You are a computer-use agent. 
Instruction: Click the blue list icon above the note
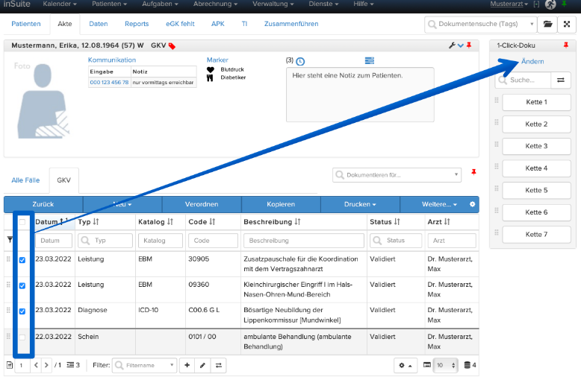tap(370, 60)
